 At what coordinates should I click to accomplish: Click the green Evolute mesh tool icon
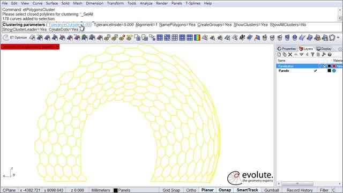click(x=85, y=38)
